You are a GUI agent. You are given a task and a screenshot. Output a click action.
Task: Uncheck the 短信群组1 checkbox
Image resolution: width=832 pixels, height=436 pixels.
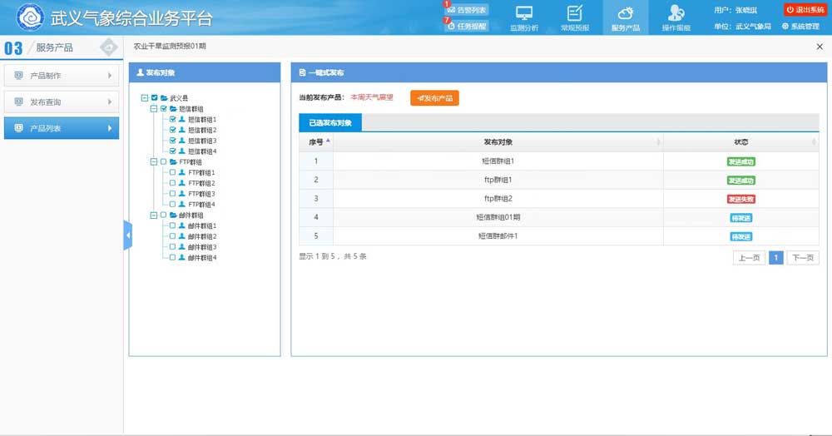tap(173, 120)
